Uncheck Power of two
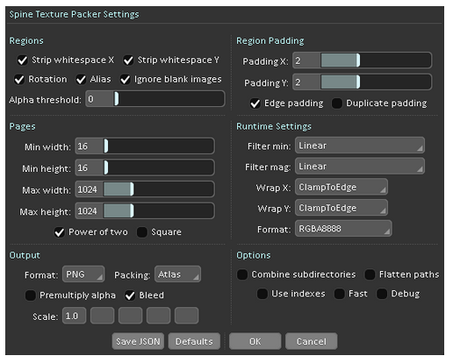Viewport: 453px width, 363px height. (x=59, y=232)
